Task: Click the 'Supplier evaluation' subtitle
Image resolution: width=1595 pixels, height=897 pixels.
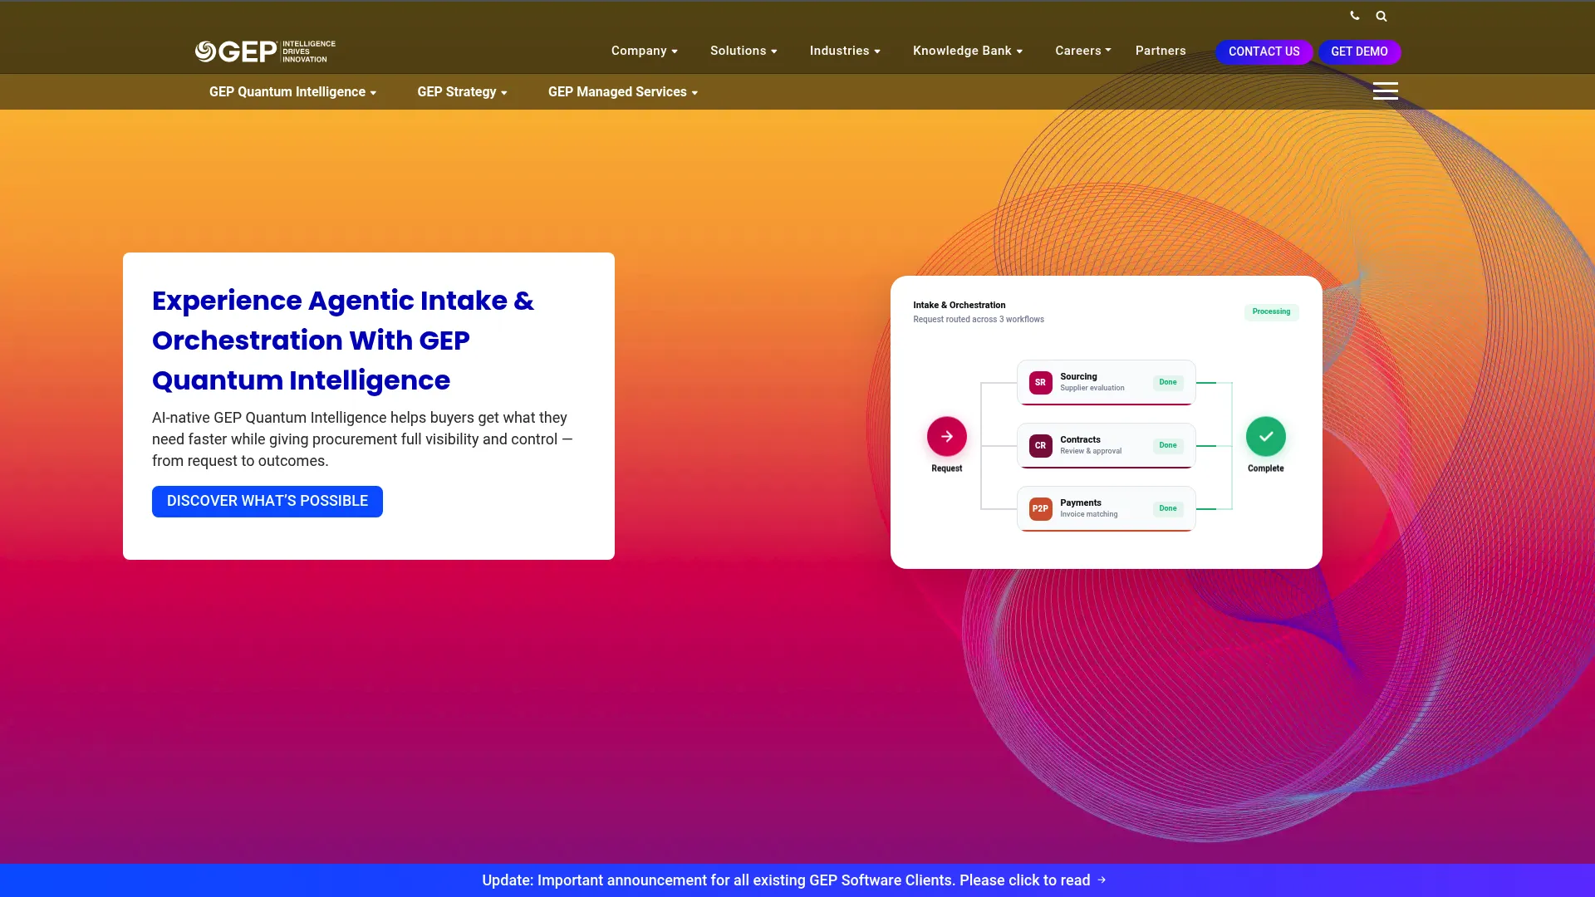Action: (x=1092, y=389)
